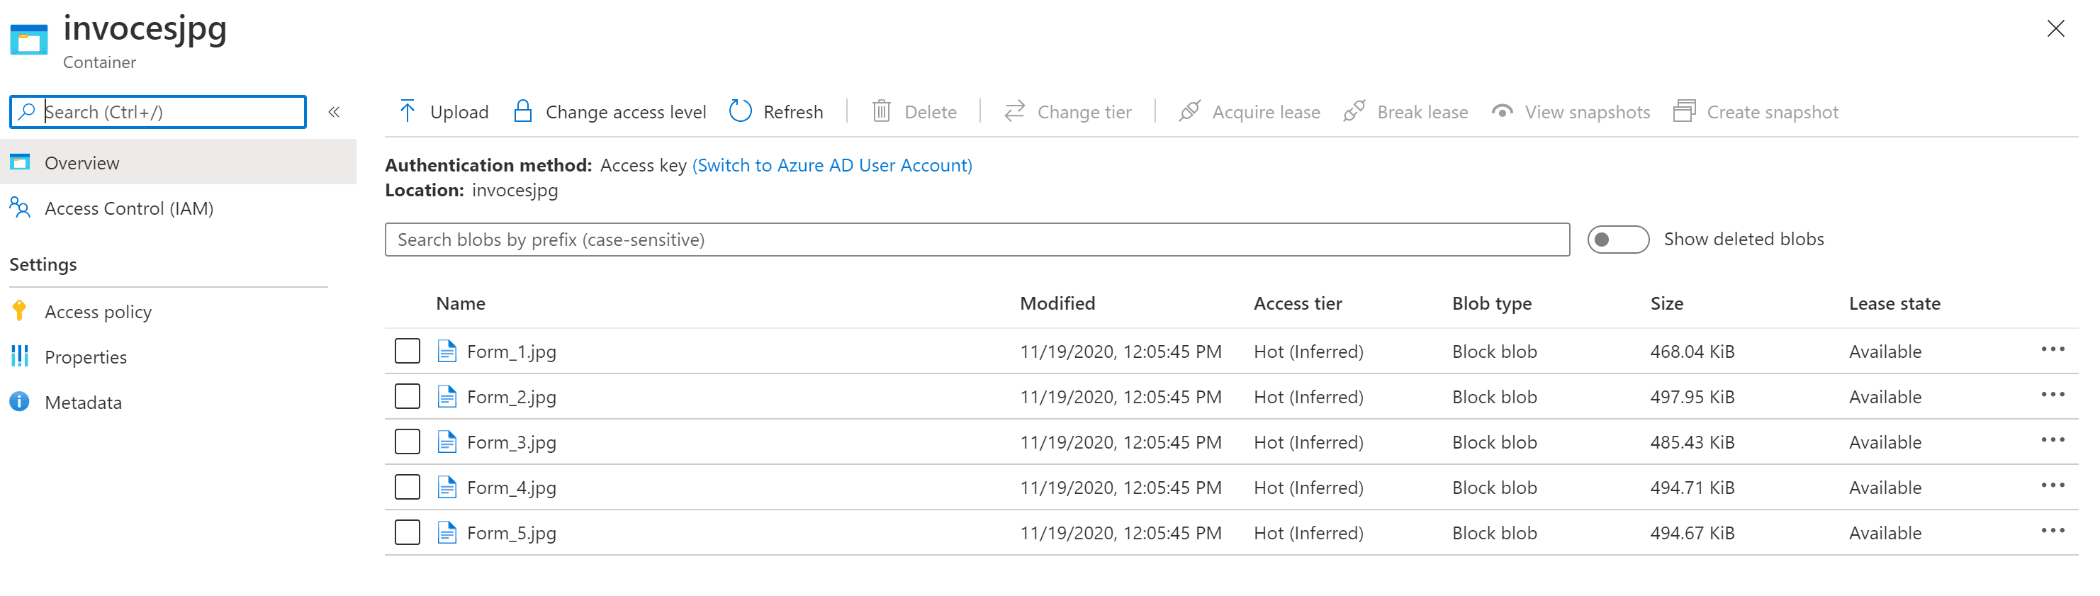Click the Create snapshot icon

pos(1684,111)
